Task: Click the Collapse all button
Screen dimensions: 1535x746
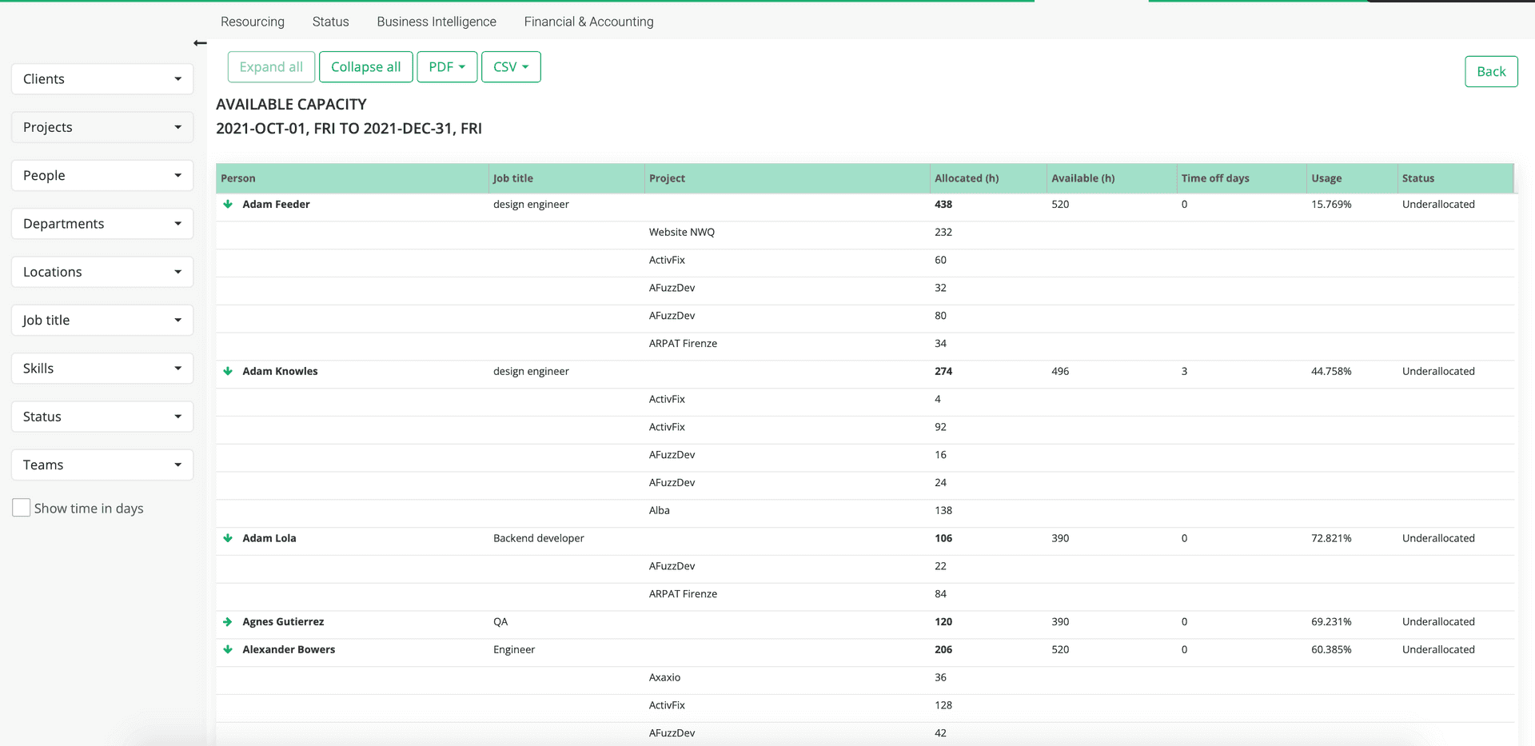Action: click(x=366, y=67)
